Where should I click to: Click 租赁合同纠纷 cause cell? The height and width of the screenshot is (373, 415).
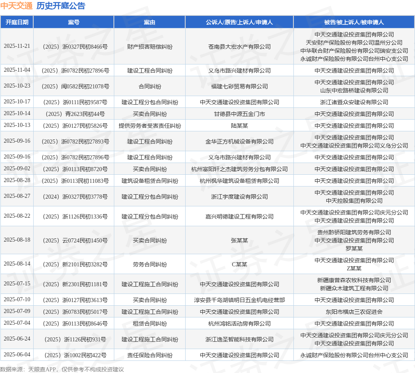pyautogui.click(x=150, y=324)
